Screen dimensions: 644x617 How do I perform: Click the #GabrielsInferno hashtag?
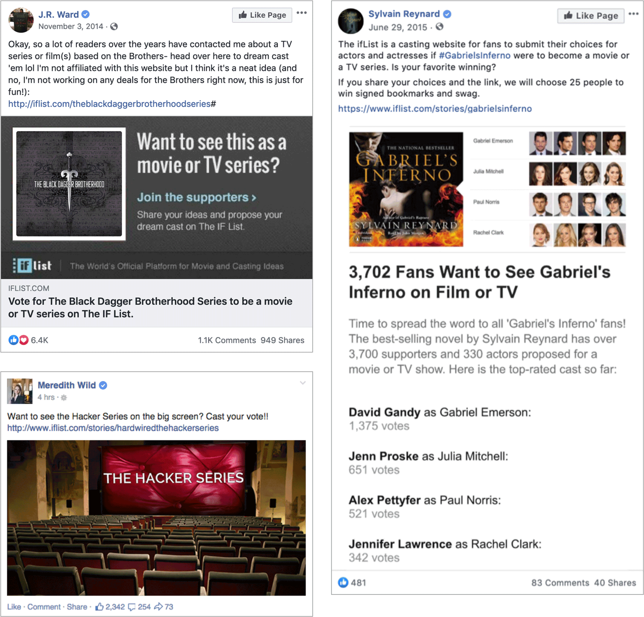[x=475, y=56]
